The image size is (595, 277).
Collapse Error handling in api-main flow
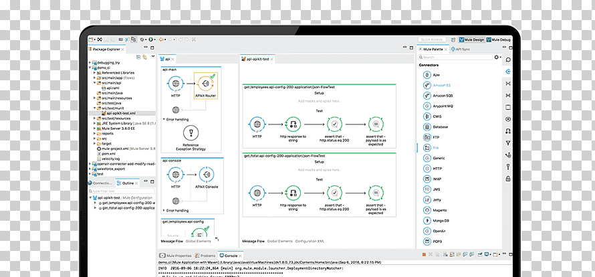[164, 119]
